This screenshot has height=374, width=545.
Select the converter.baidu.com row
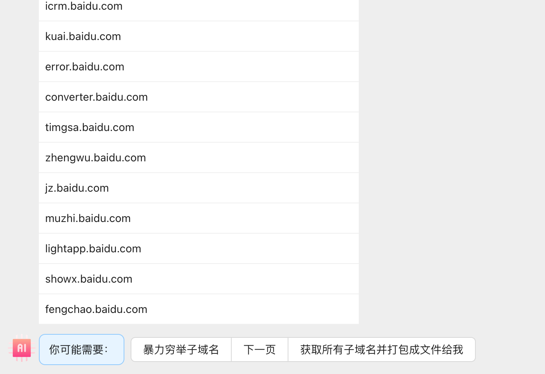(199, 97)
